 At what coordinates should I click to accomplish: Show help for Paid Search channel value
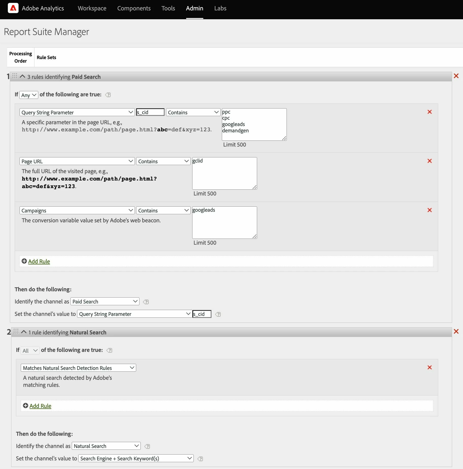coord(218,314)
